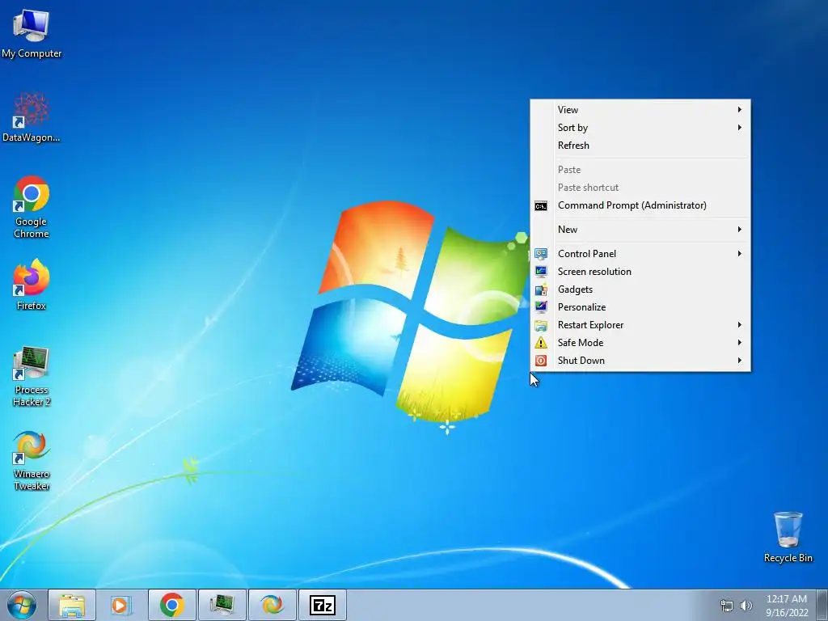Click the network tray icon
The width and height of the screenshot is (828, 621).
727,606
